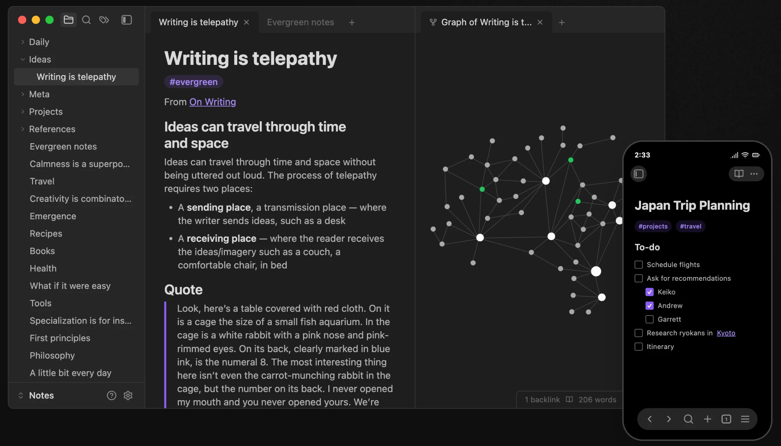Tap the hamburger menu icon on phone
Image resolution: width=781 pixels, height=446 pixels.
tap(745, 419)
